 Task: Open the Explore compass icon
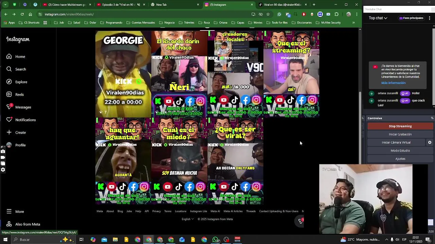click(9, 82)
